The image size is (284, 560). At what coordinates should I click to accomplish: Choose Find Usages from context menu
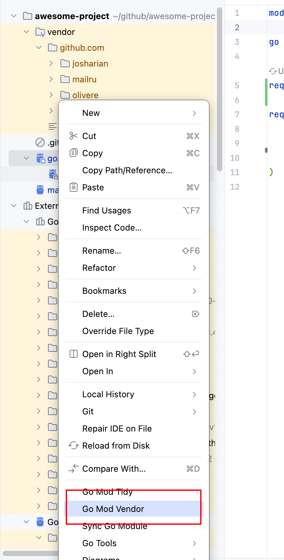(x=106, y=210)
